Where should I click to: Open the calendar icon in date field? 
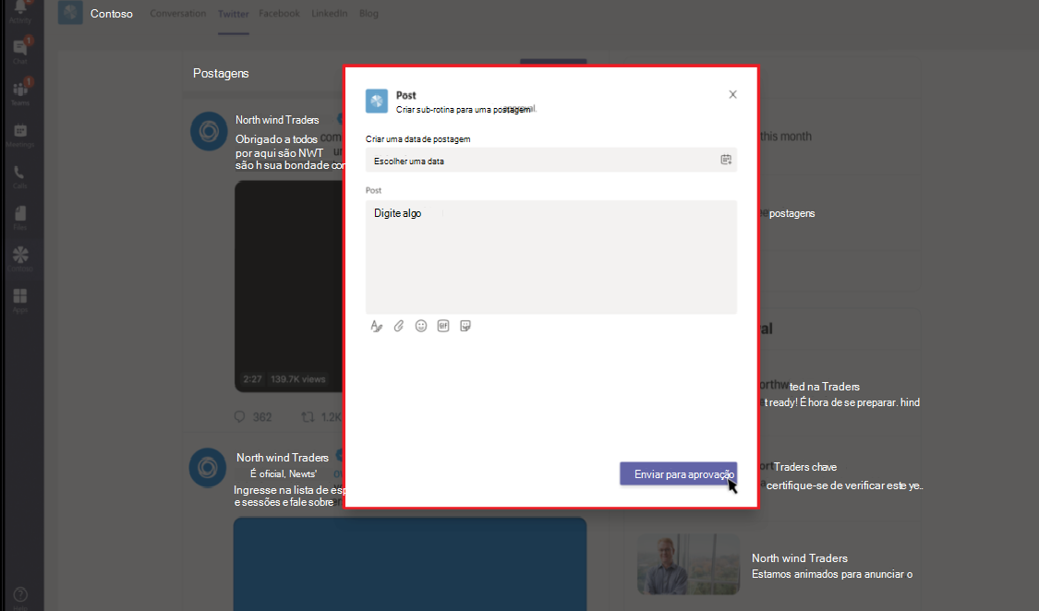726,160
